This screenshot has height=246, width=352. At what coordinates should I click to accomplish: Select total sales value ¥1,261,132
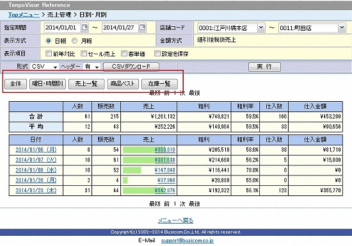163,117
